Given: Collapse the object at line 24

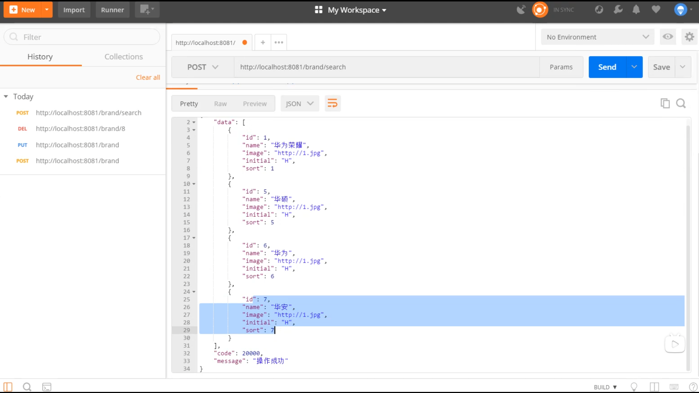Looking at the screenshot, I should point(194,292).
